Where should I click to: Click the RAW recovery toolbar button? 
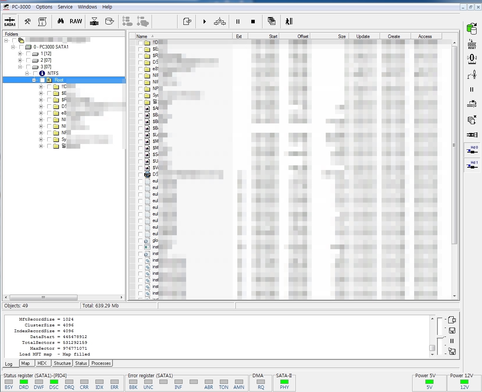tap(76, 21)
